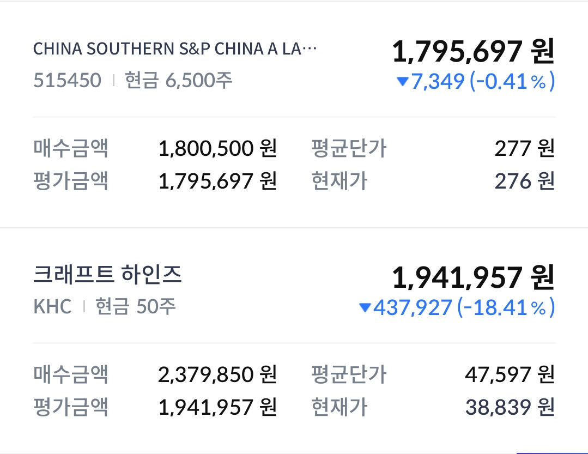Image resolution: width=588 pixels, height=454 pixels.
Task: Select the 277 원 average price
Action: tap(524, 148)
